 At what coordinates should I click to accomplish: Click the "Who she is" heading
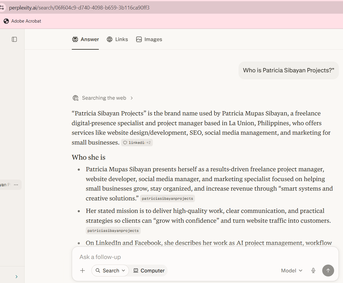point(88,157)
